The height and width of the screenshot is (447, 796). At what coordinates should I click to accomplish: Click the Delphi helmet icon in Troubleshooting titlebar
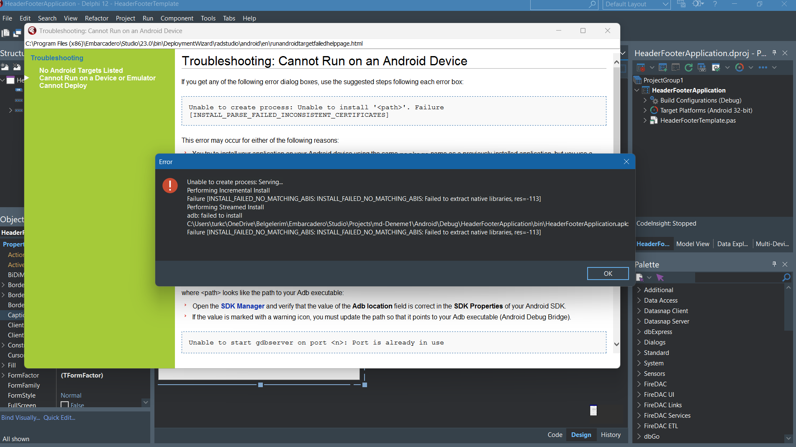(x=32, y=31)
